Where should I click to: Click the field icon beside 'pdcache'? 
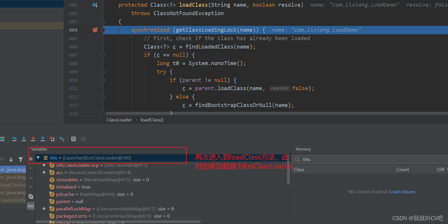52,194
